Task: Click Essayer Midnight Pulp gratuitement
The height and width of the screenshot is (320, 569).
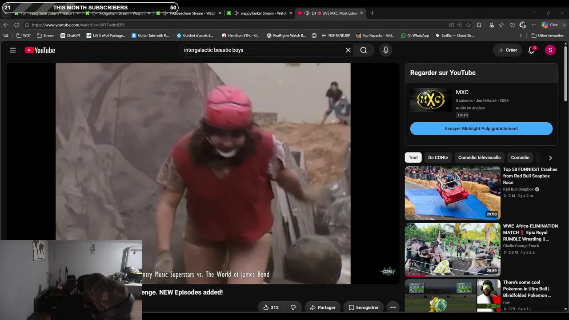Action: click(x=481, y=128)
